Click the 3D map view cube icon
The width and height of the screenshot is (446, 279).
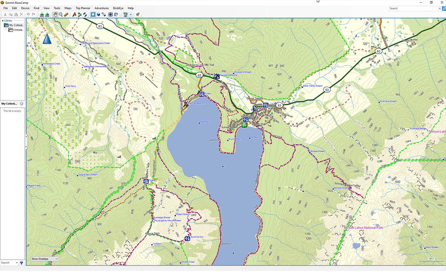pyautogui.click(x=98, y=15)
